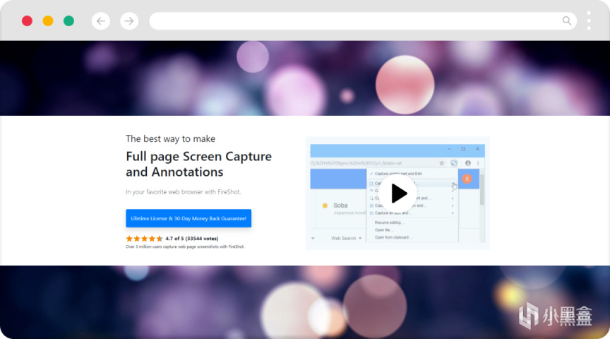Click the bookmark star icon in demo video
610x339 pixels.
click(x=441, y=163)
